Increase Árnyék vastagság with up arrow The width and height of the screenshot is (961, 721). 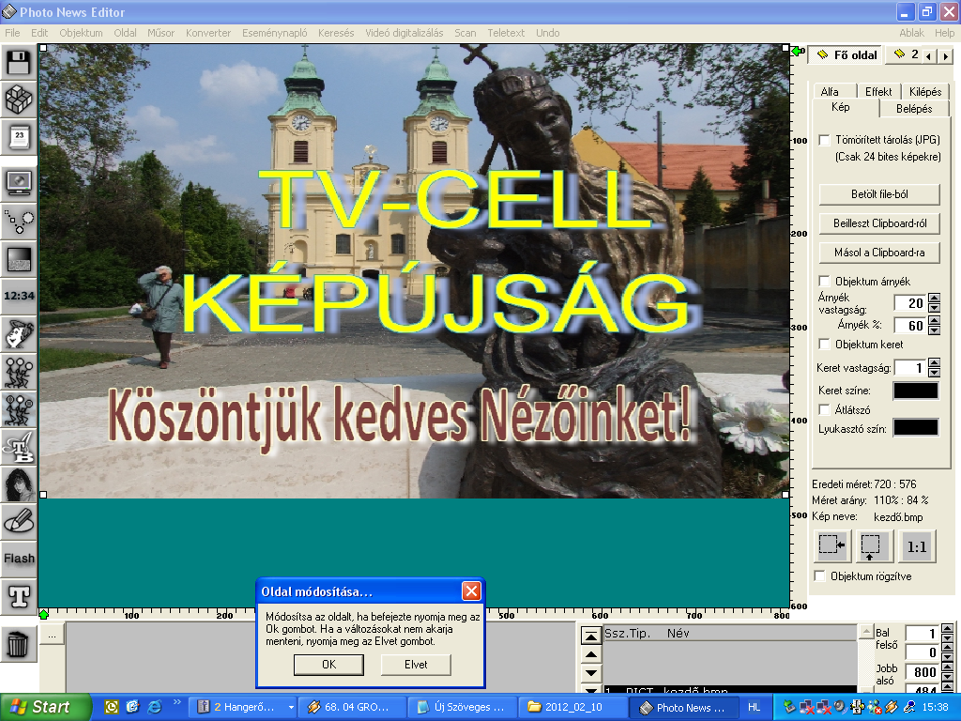[934, 299]
